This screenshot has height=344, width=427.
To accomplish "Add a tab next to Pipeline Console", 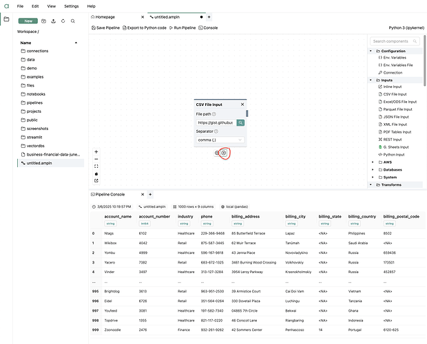I will 150,195.
